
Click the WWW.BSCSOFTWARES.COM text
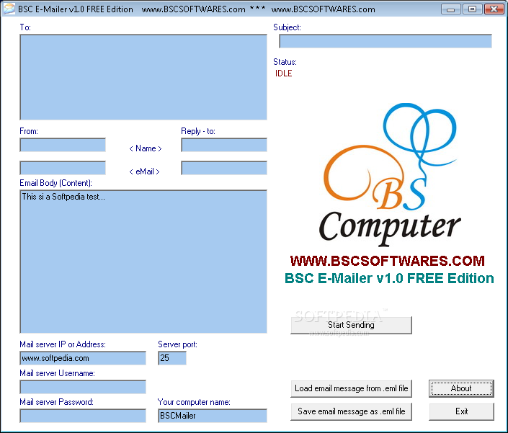coord(387,261)
